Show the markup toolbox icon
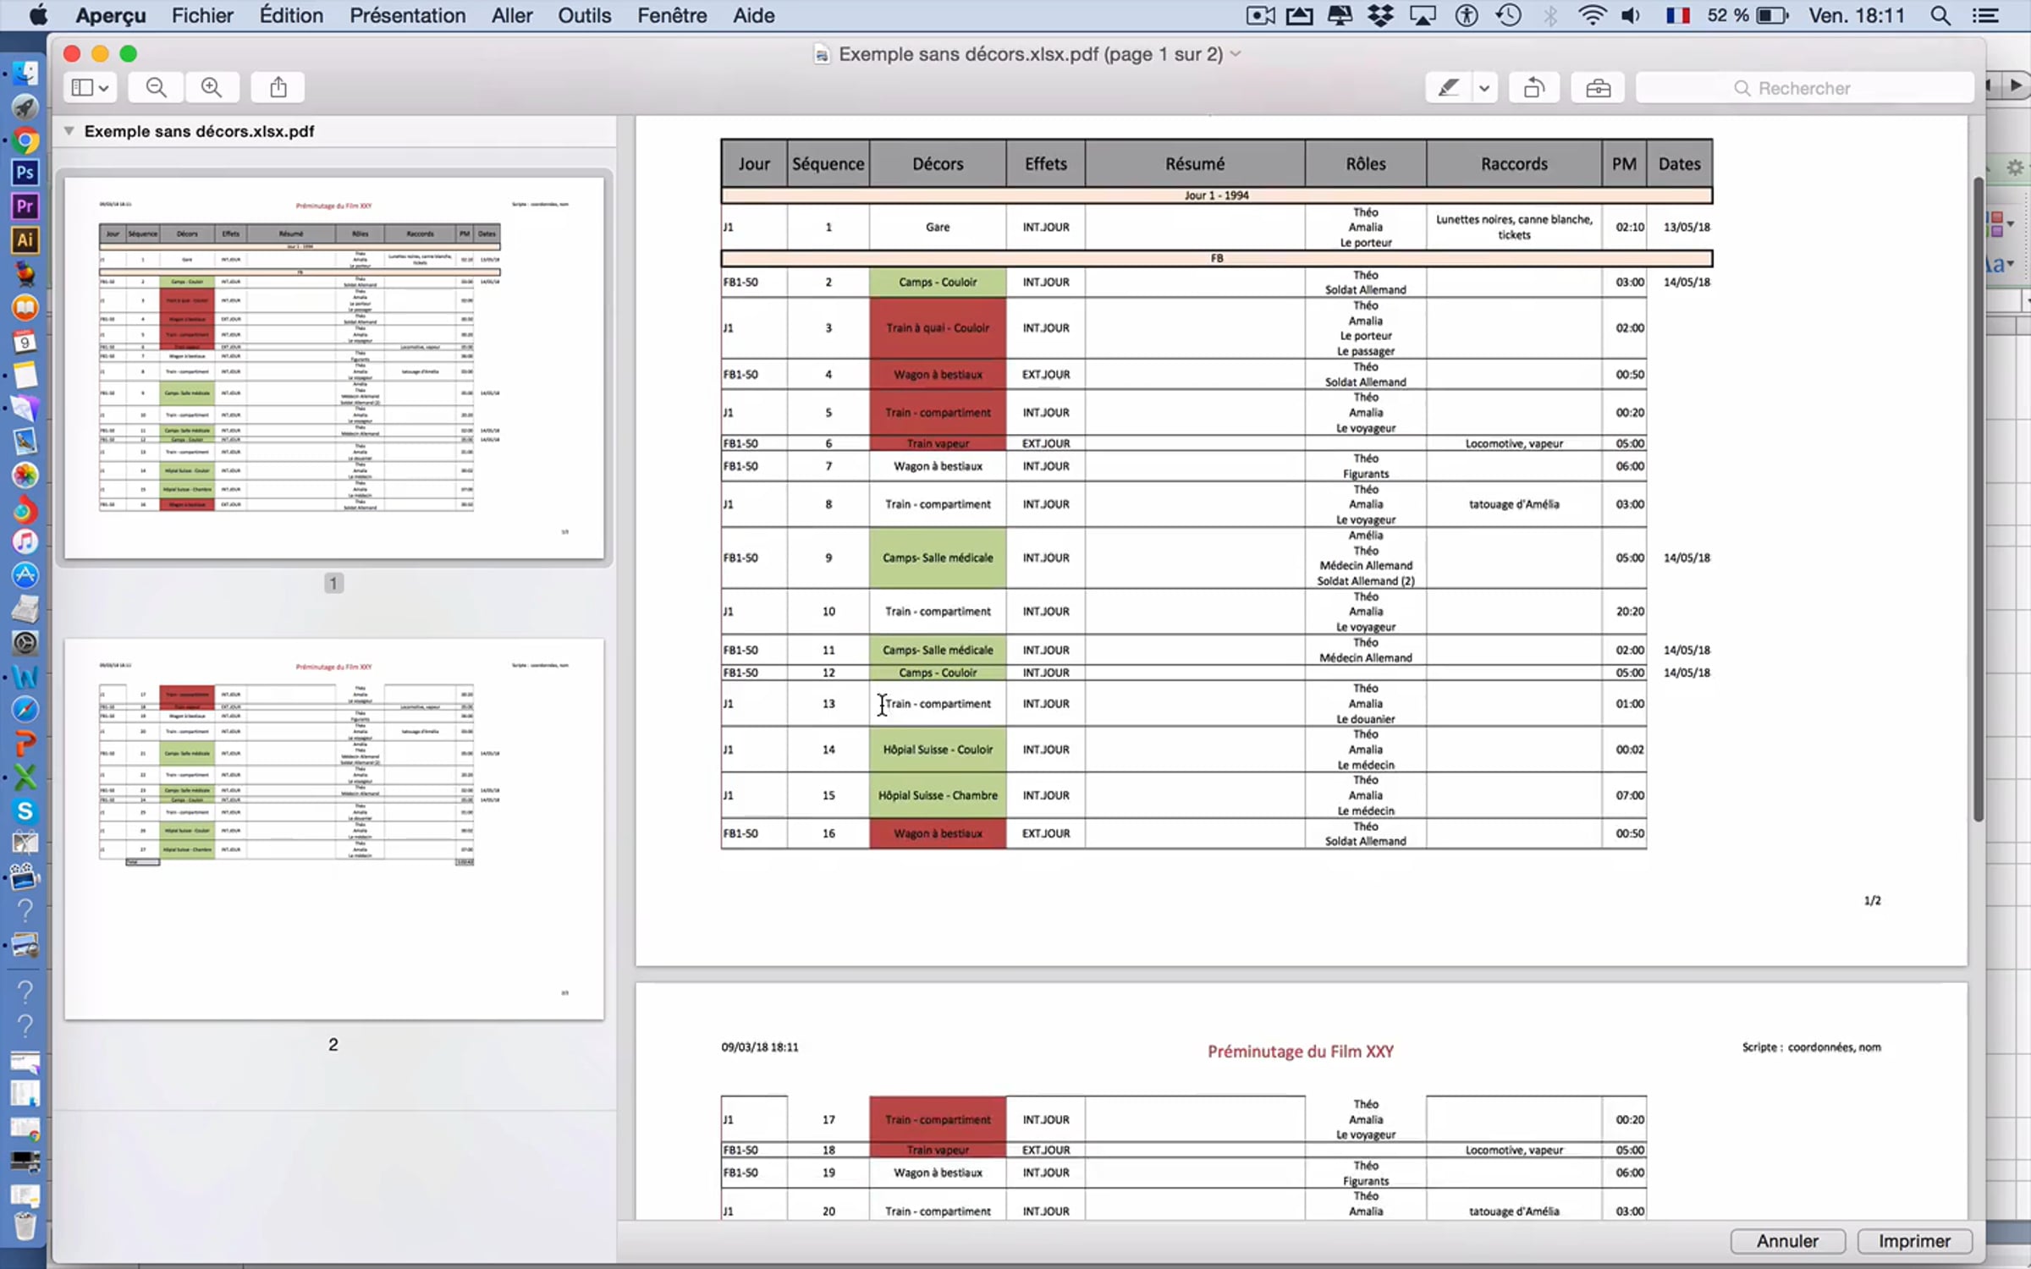 pos(1598,87)
